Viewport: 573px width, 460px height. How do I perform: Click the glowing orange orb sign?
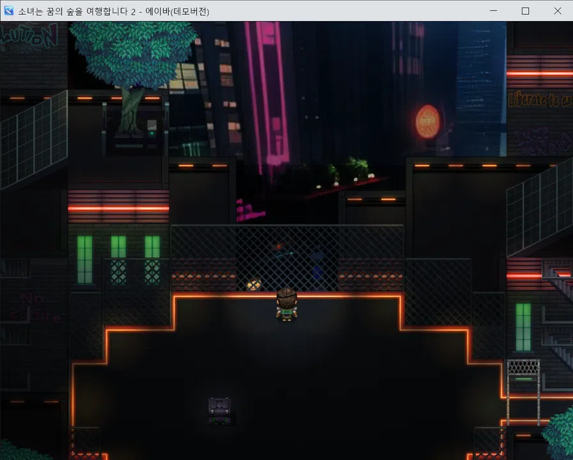click(428, 121)
